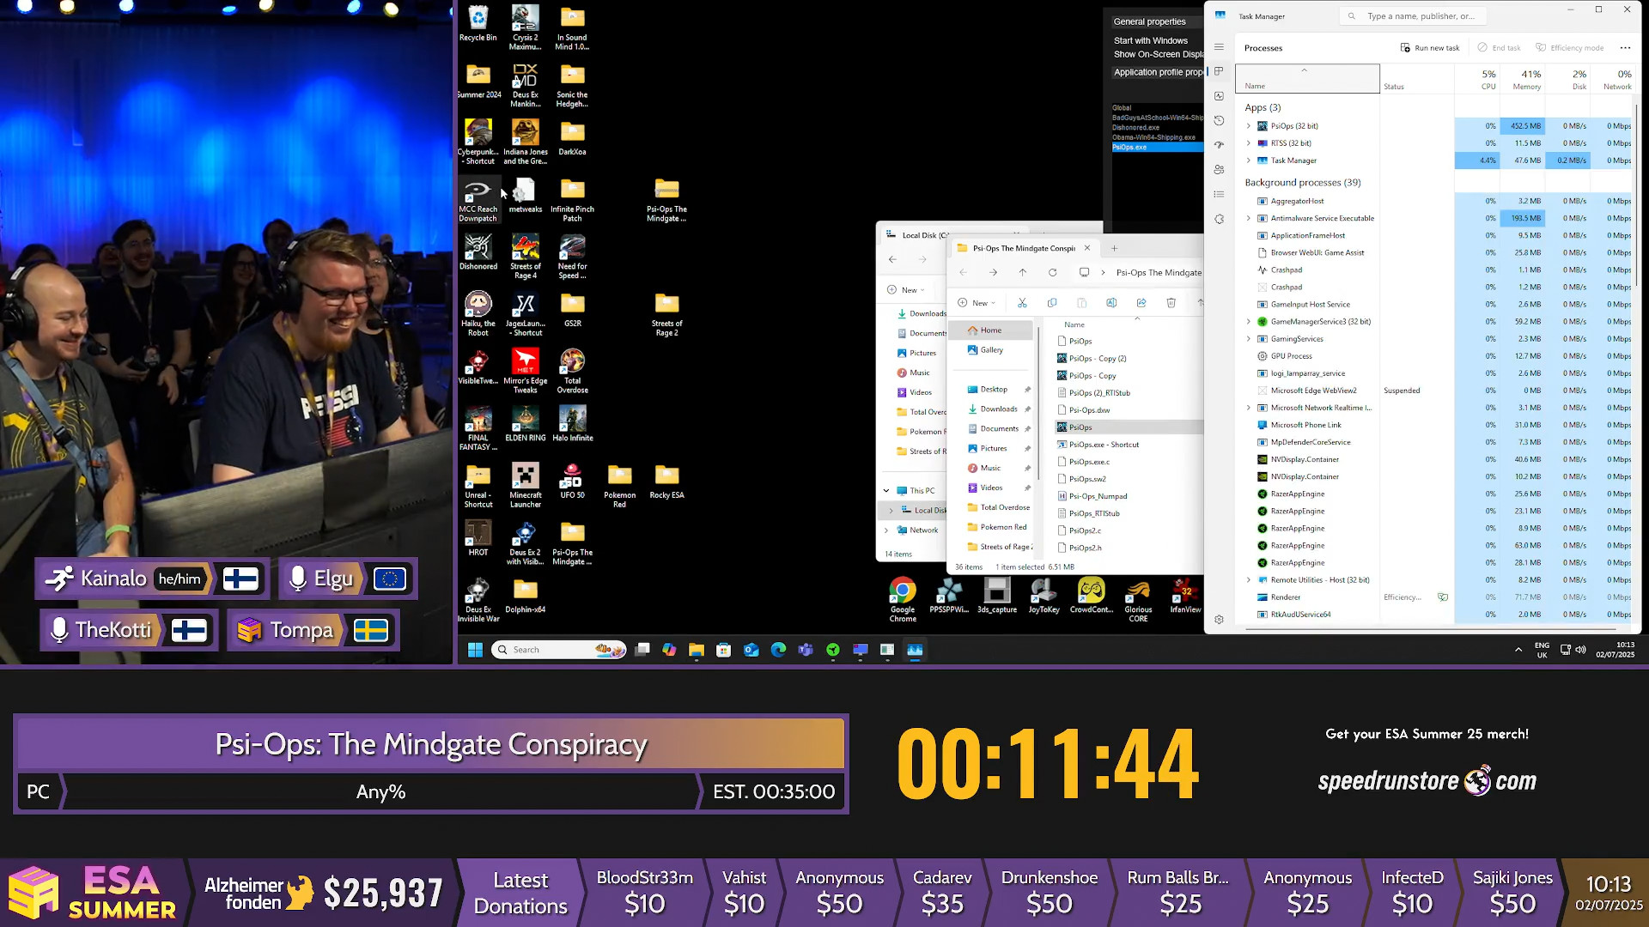Select the IrfanView desktop shortcut
The image size is (1649, 927).
click(1185, 597)
